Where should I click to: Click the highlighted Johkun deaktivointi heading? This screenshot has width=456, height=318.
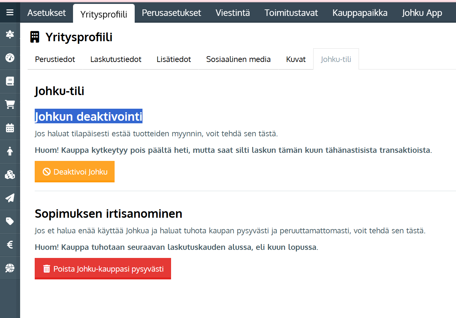point(89,116)
